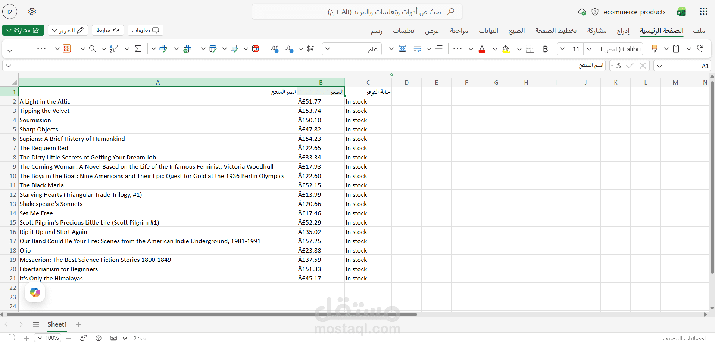Click the paste clipboard icon

pyautogui.click(x=676, y=48)
